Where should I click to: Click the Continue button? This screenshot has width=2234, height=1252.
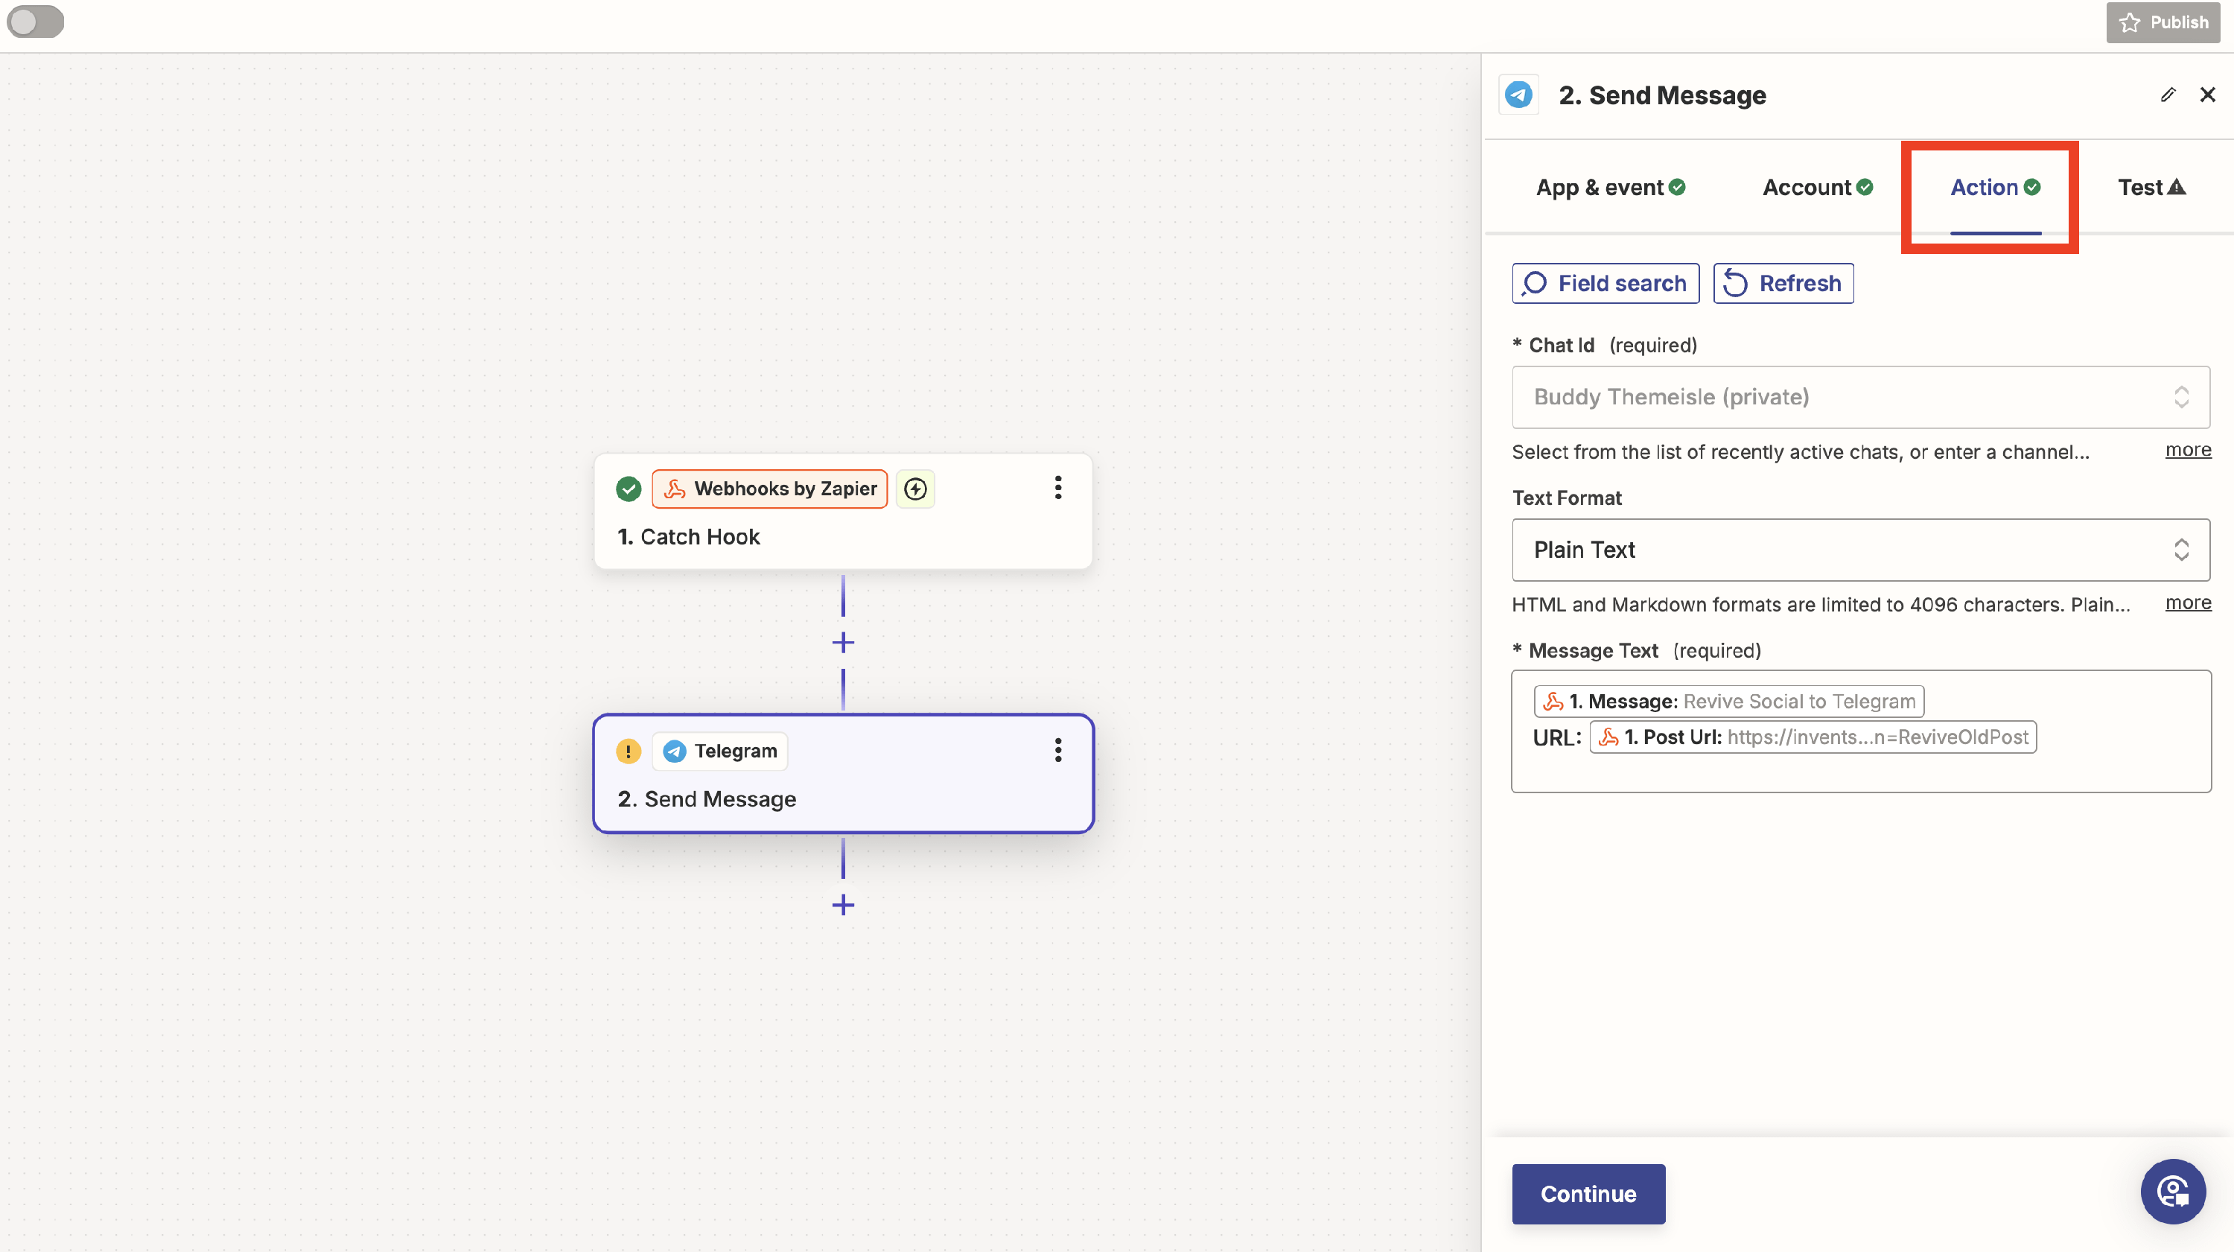click(1588, 1194)
